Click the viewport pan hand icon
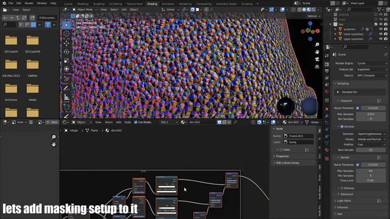The width and height of the screenshot is (390, 219). 317,52
